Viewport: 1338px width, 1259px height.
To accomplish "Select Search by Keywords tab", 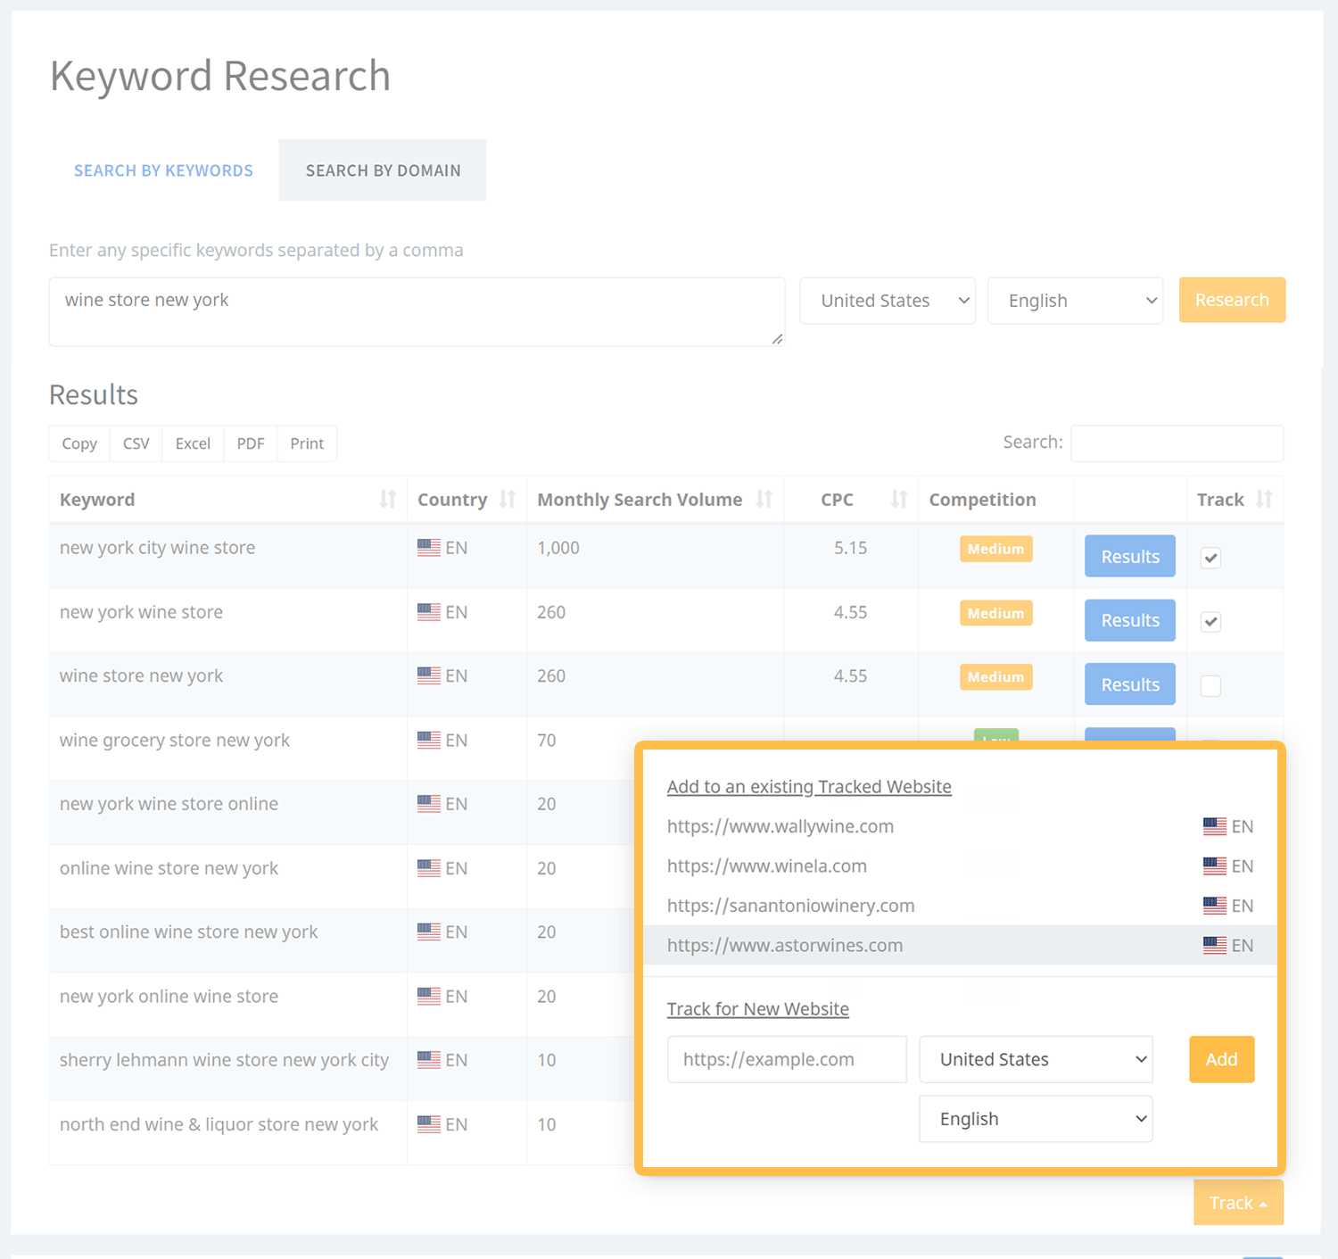I will tap(163, 170).
